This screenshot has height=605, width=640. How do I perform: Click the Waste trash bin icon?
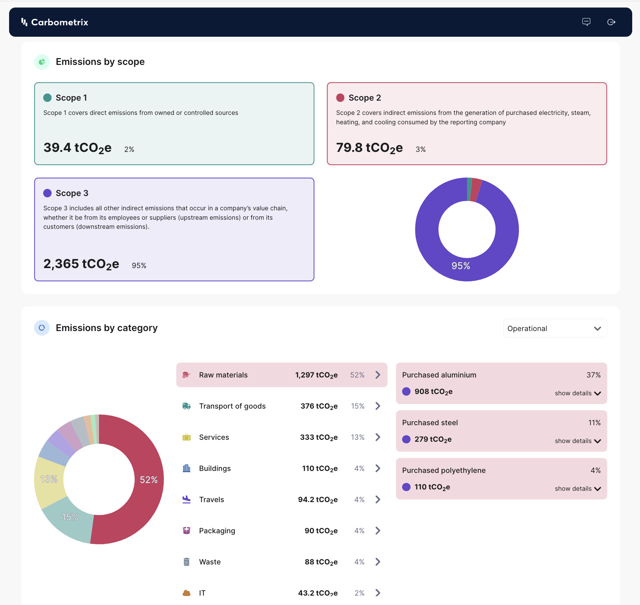186,562
